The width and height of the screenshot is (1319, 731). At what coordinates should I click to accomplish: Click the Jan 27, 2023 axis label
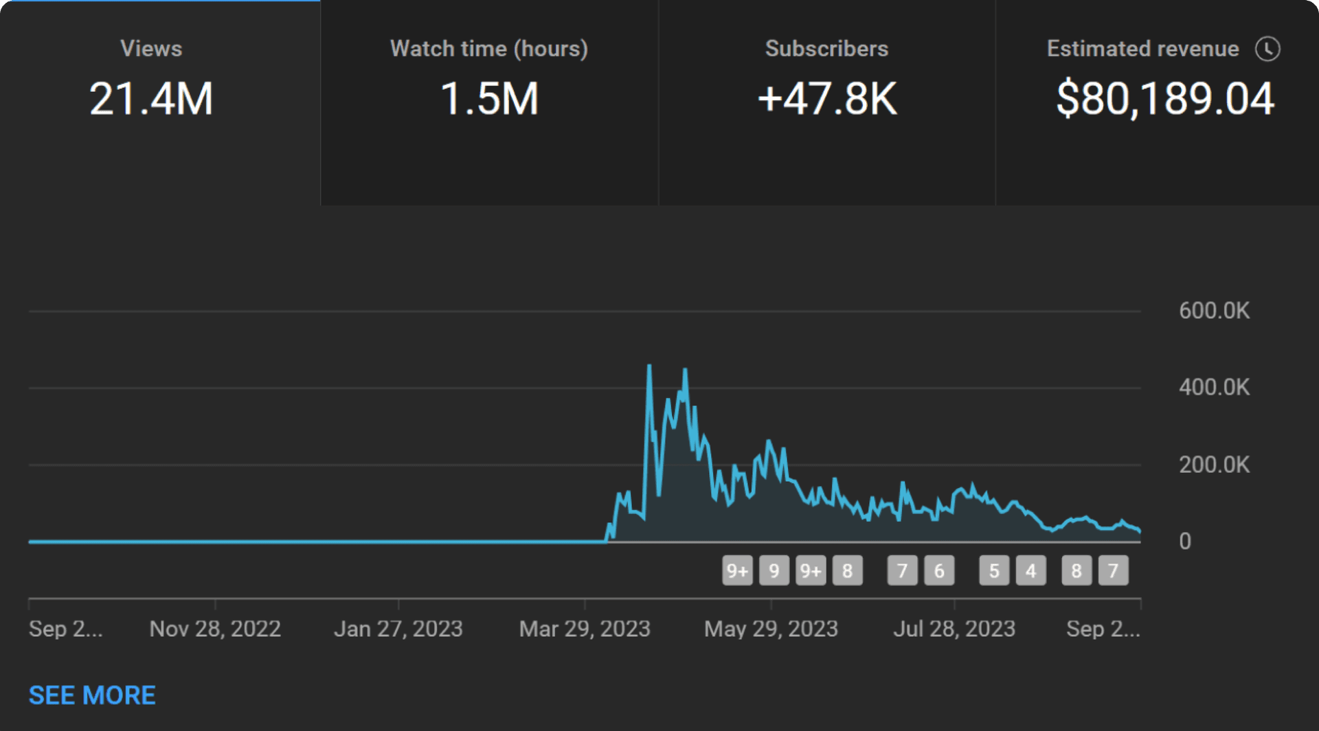tap(398, 629)
